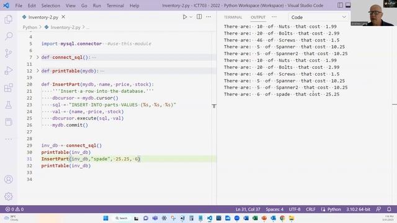Open the Search view in activity bar

(8, 36)
